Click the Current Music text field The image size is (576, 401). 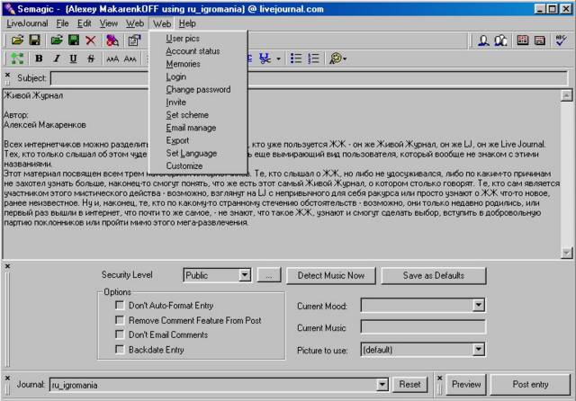pyautogui.click(x=423, y=327)
